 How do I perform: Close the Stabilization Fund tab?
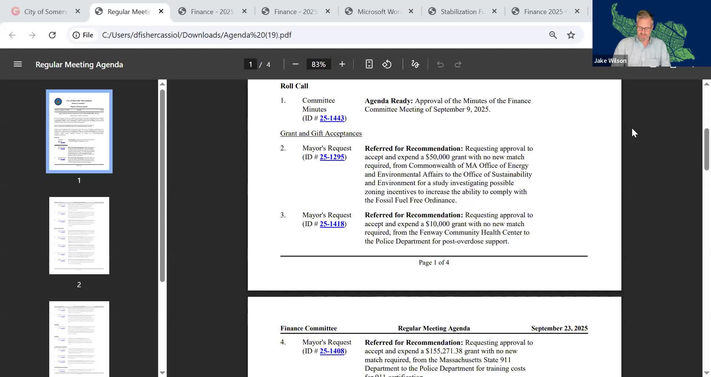pyautogui.click(x=494, y=11)
